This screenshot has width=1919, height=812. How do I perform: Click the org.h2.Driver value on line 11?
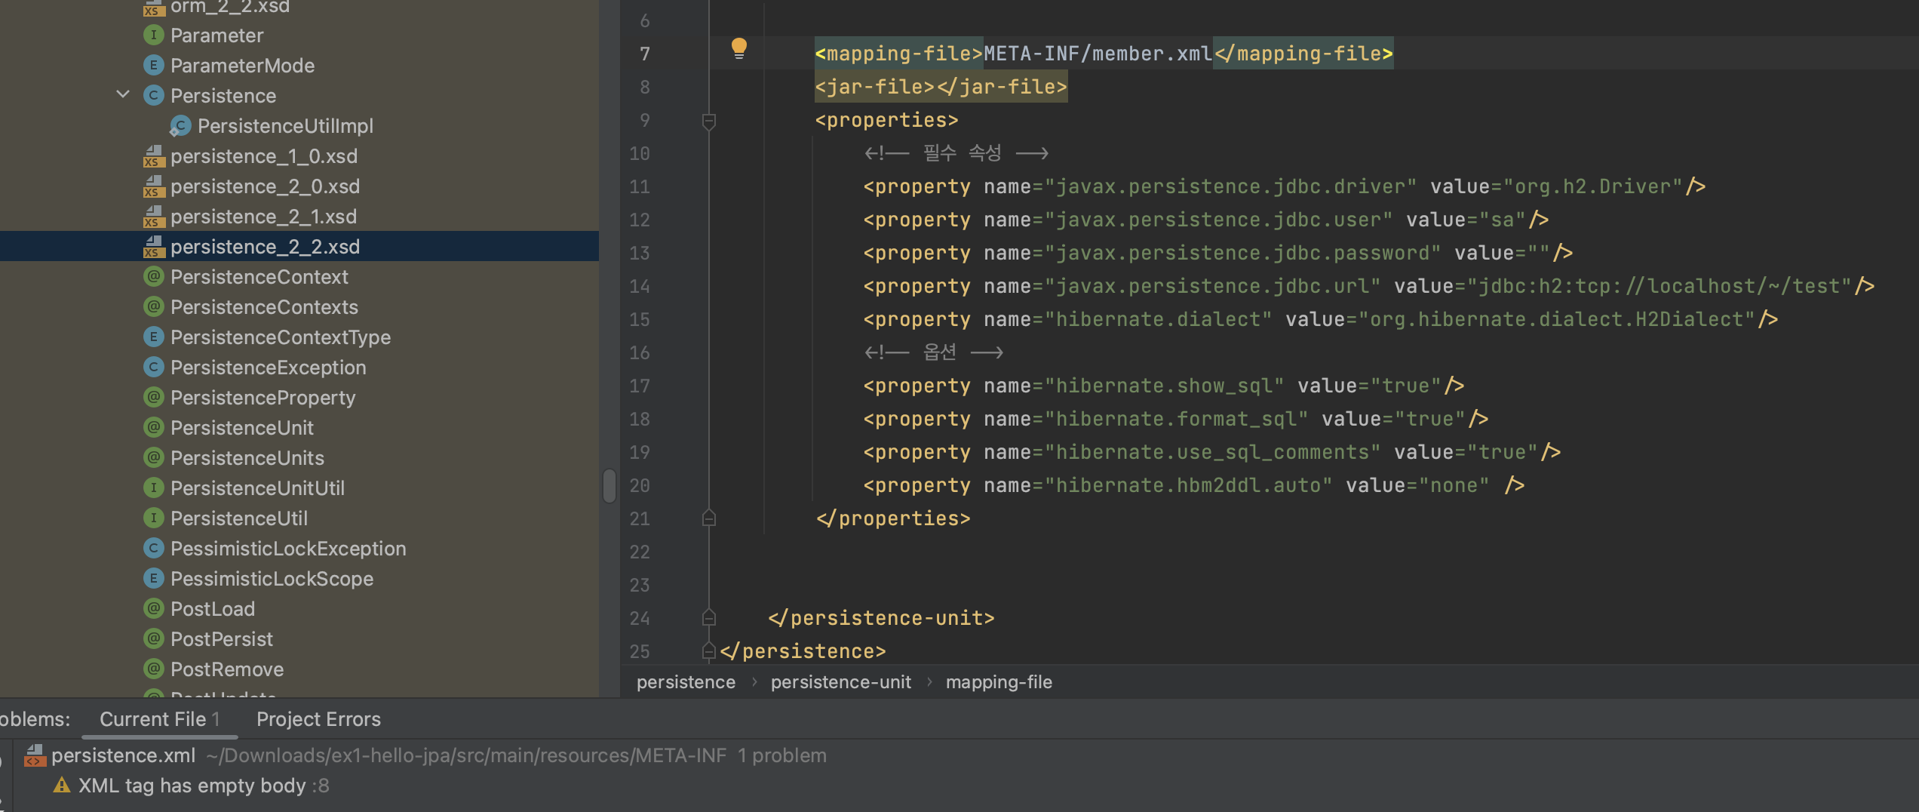pyautogui.click(x=1592, y=186)
